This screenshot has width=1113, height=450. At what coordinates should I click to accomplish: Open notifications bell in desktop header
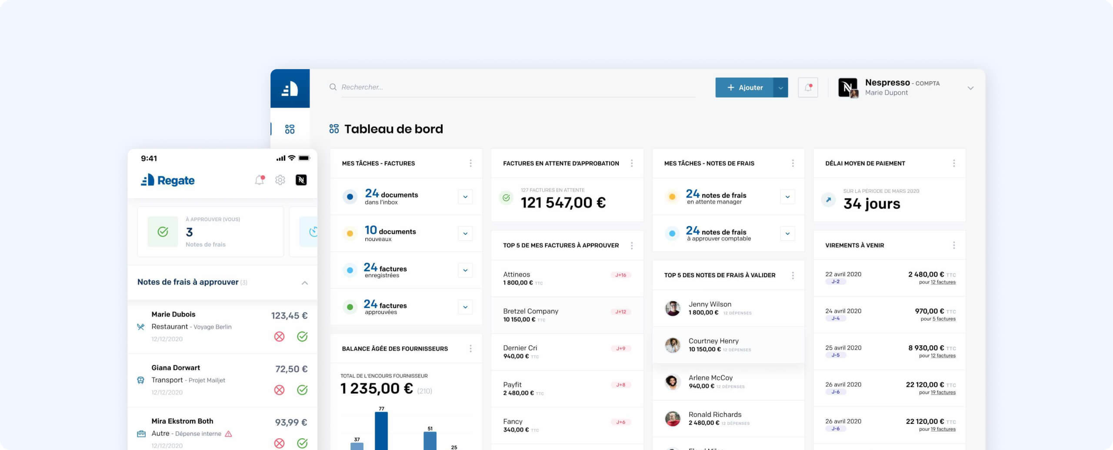[x=808, y=87]
